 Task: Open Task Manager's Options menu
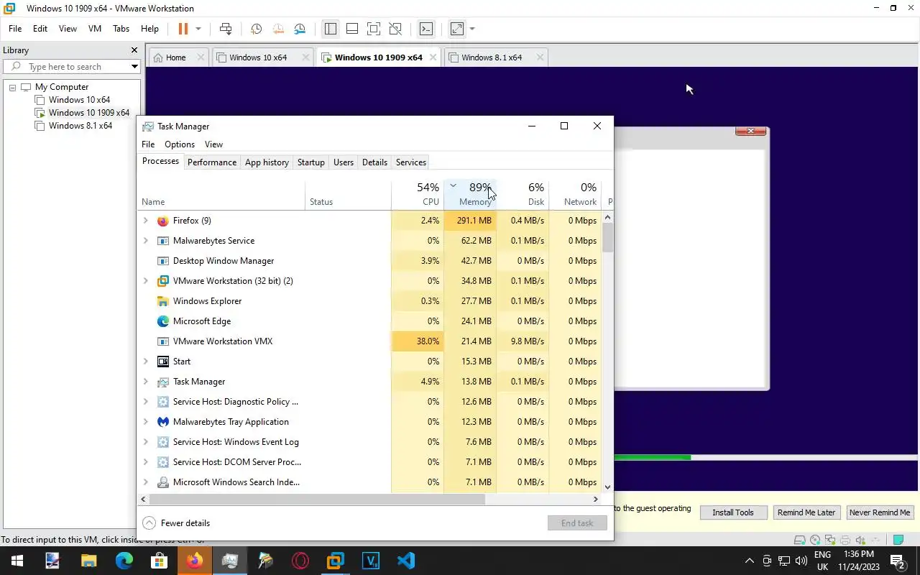pyautogui.click(x=180, y=144)
